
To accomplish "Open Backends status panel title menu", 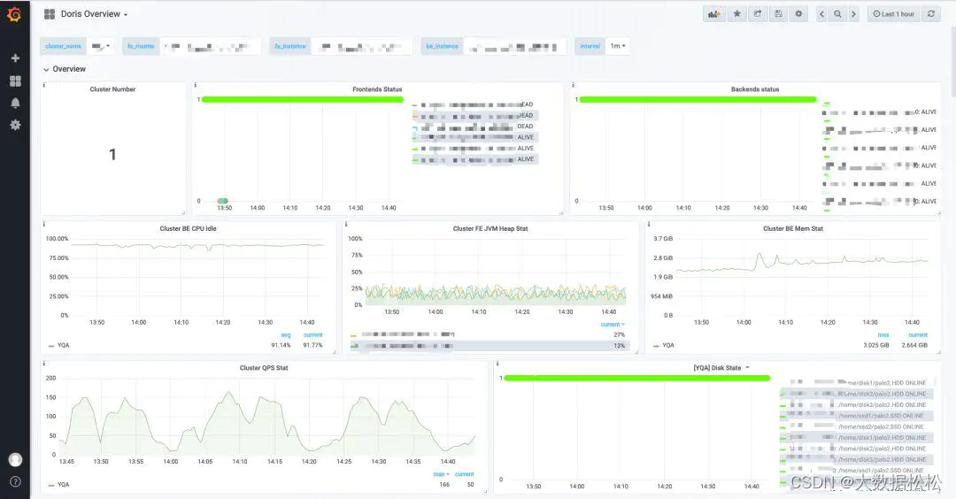I will coord(755,89).
